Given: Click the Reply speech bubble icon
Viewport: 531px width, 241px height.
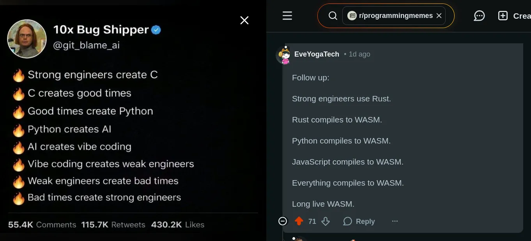Looking at the screenshot, I should (x=347, y=221).
